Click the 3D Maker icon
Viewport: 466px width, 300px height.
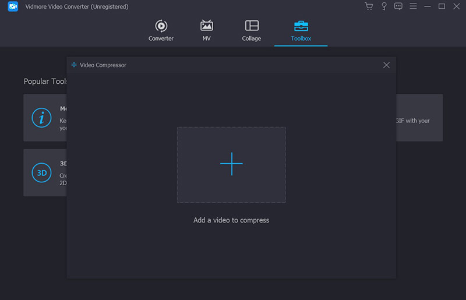(41, 172)
